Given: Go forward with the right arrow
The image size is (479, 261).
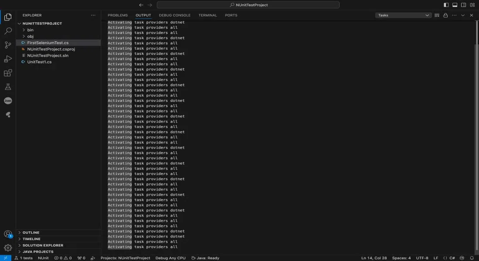Looking at the screenshot, I should pyautogui.click(x=150, y=5).
